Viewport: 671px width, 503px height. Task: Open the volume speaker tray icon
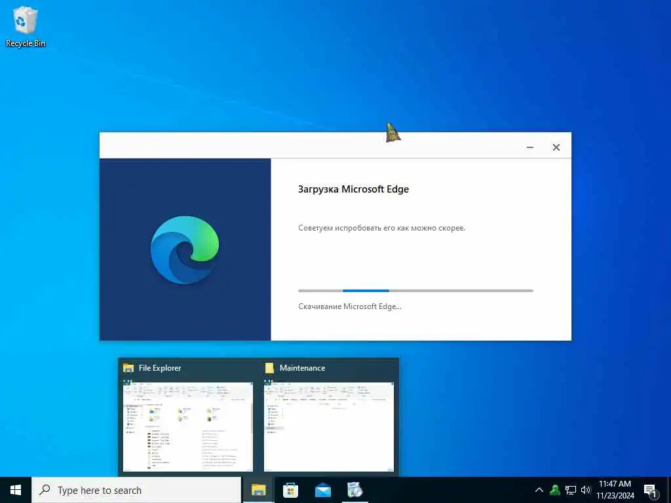pos(585,490)
